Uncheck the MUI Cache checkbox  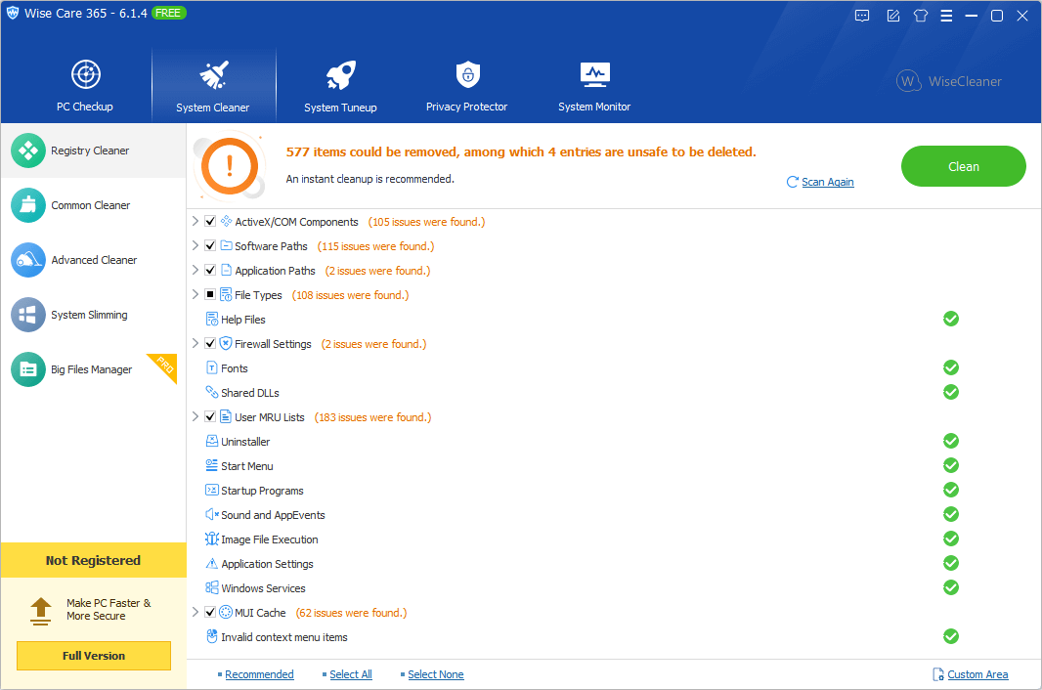[x=210, y=613]
